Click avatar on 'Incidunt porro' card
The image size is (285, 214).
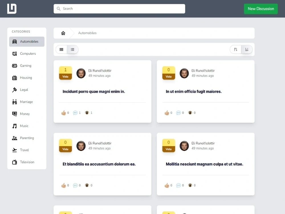[x=81, y=73]
